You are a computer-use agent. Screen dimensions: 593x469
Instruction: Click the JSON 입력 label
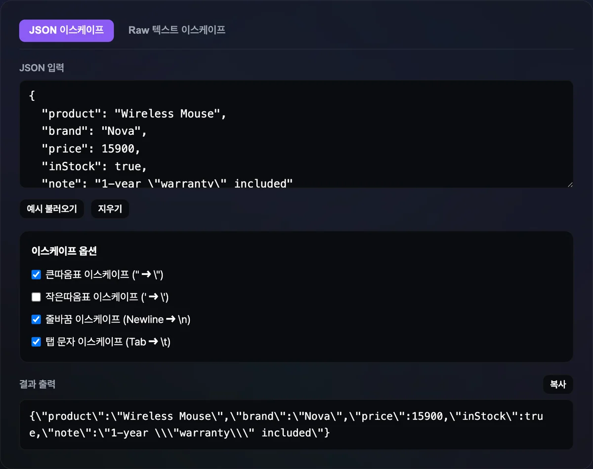pos(42,68)
